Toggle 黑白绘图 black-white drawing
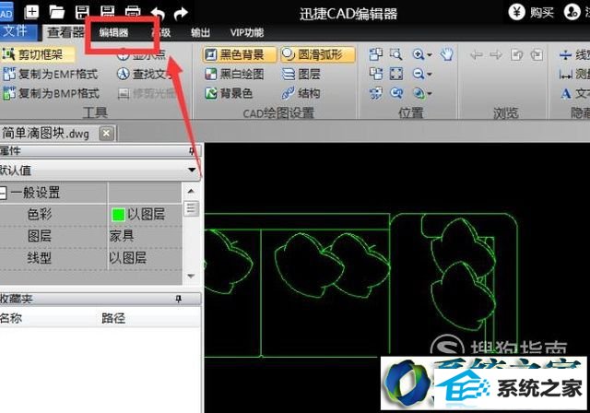 [234, 74]
